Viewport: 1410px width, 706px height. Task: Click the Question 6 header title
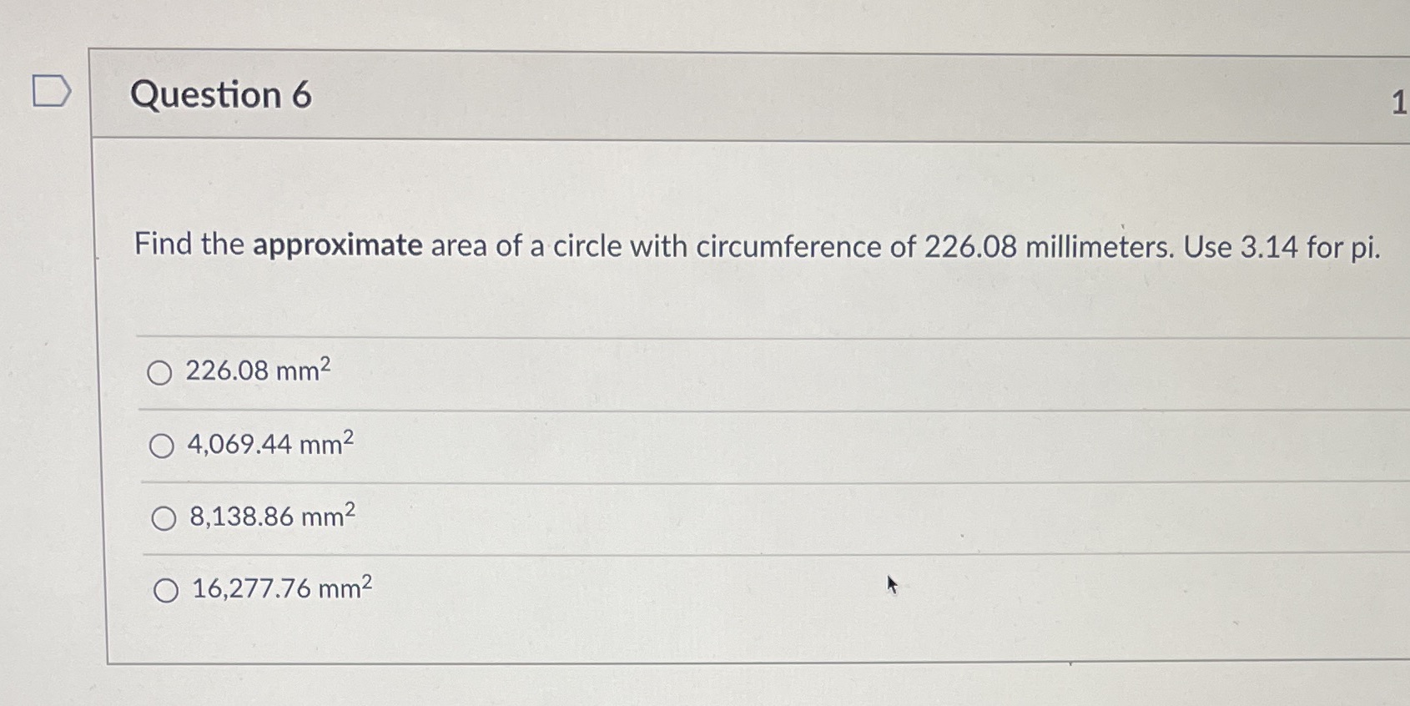222,94
